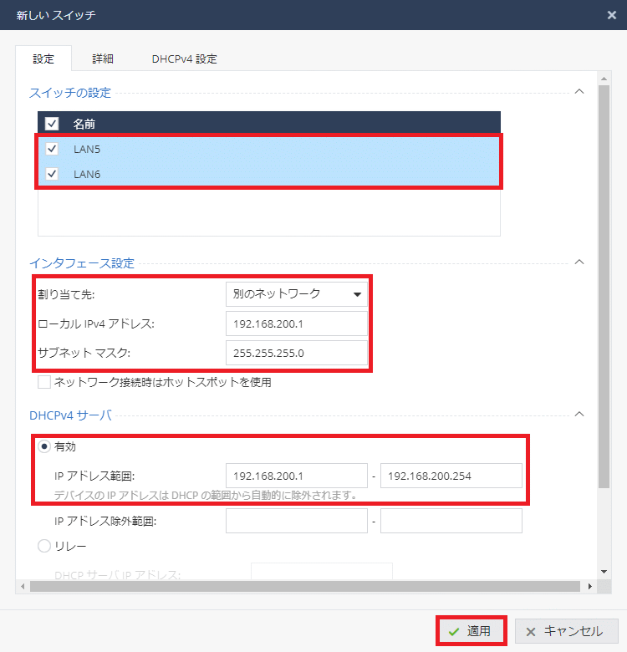Open the DHCPv4 設定 tab
This screenshot has height=652, width=627.
tap(184, 59)
